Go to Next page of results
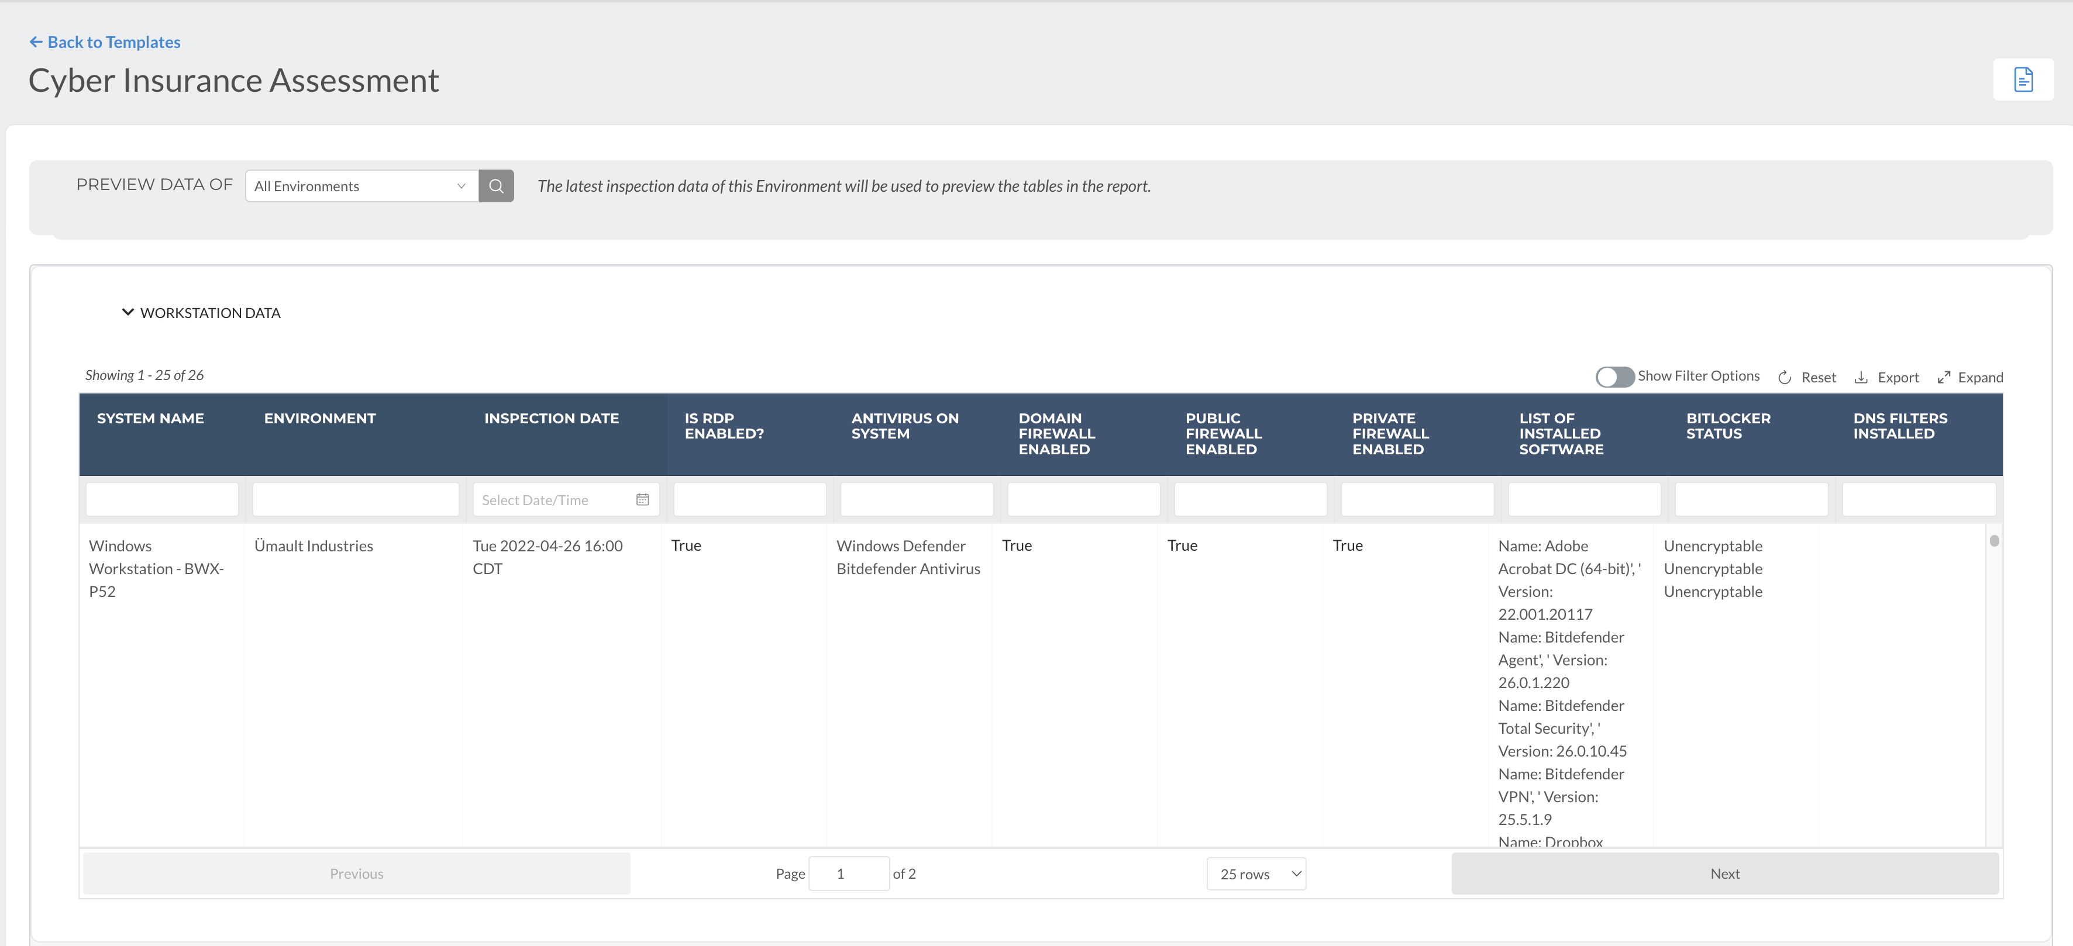The height and width of the screenshot is (946, 2073). [1724, 874]
